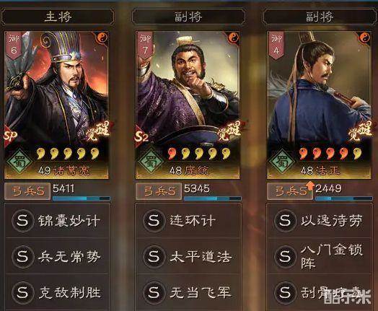378x311 pixels.
Task: Click the yin-yang icon on 诸葛亮 card
Action: (102, 38)
